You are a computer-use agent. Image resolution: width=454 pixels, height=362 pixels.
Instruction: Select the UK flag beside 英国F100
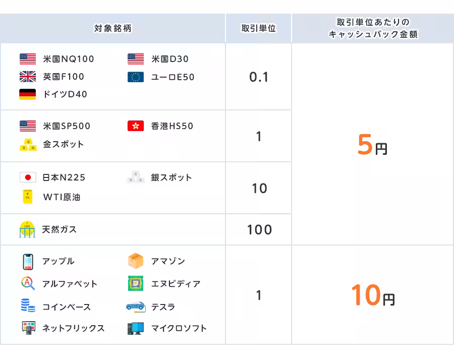[27, 77]
